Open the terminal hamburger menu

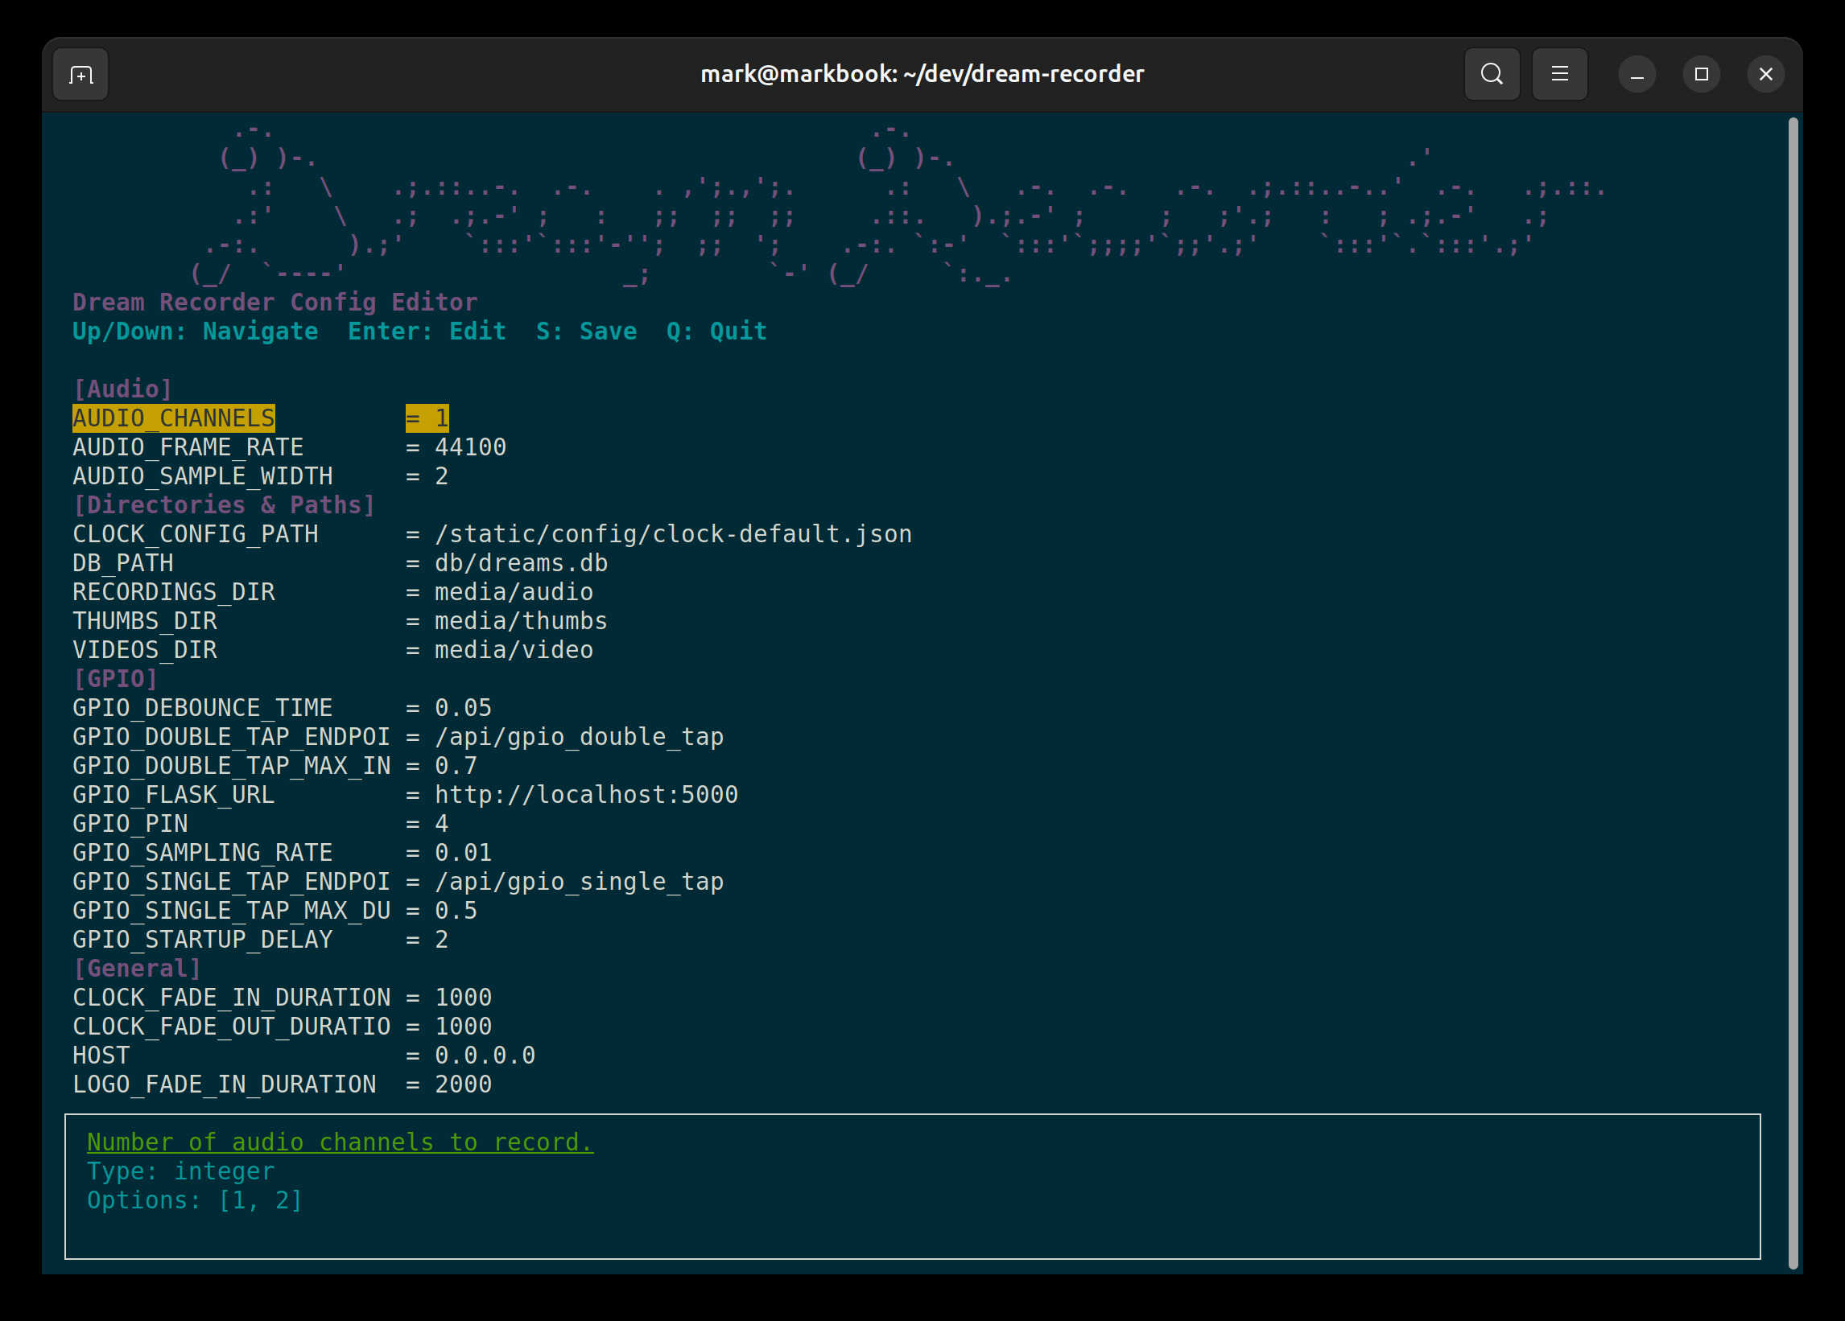(x=1559, y=73)
